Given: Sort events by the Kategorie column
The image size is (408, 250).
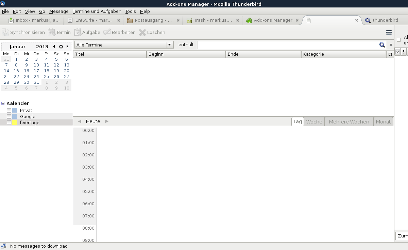Looking at the screenshot, I should 343,54.
